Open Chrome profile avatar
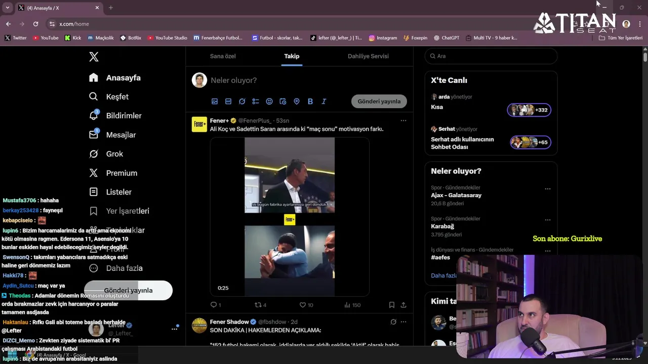This screenshot has width=648, height=364. [x=626, y=24]
